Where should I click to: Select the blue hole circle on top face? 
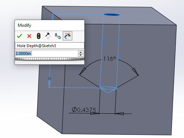[x=112, y=15]
